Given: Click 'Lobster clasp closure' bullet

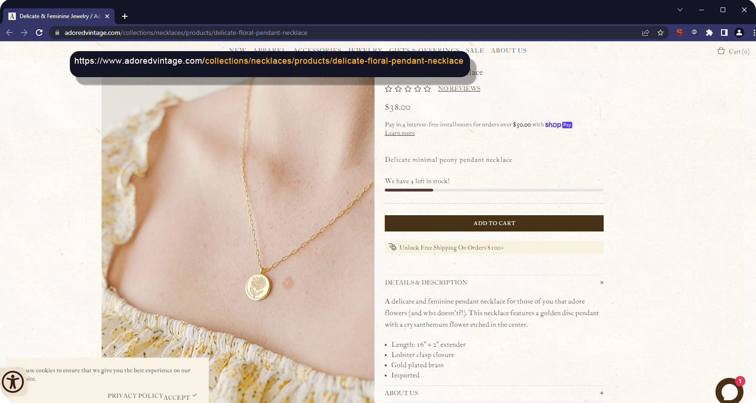Looking at the screenshot, I should pyautogui.click(x=423, y=355).
